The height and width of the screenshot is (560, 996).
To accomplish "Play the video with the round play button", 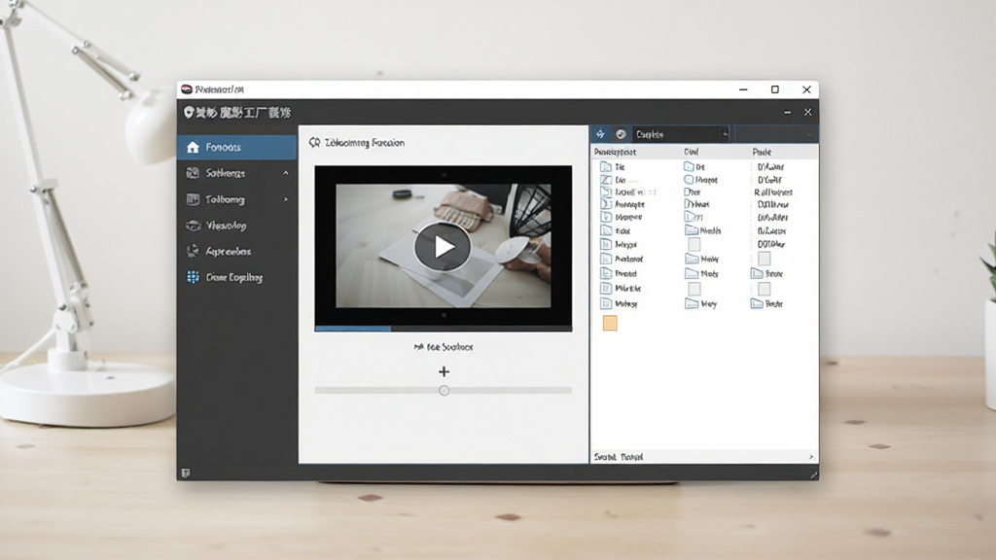I will point(443,247).
